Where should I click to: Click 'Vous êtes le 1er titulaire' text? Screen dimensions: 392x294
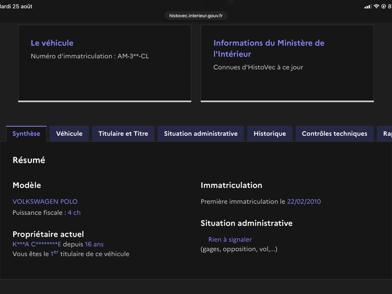tap(71, 254)
